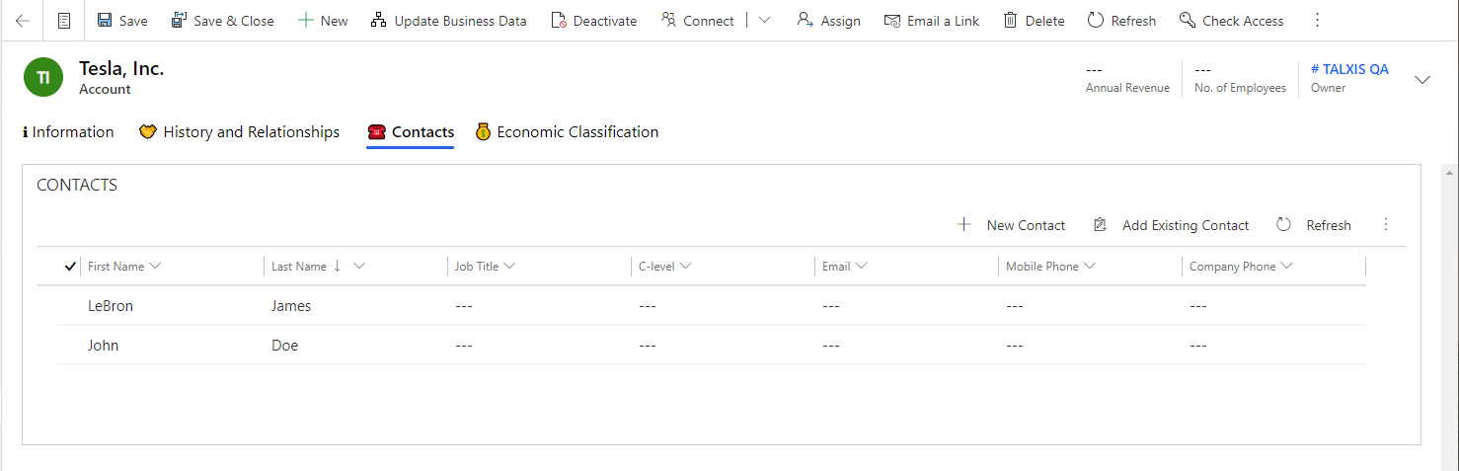
Task: Expand the header fields chevron near Owner
Action: 1422,79
